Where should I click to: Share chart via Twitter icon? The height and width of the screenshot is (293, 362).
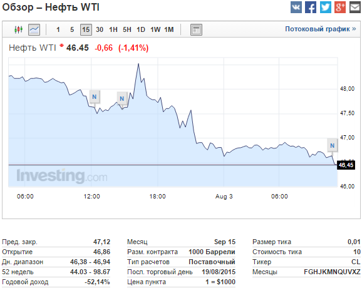pyautogui.click(x=325, y=7)
